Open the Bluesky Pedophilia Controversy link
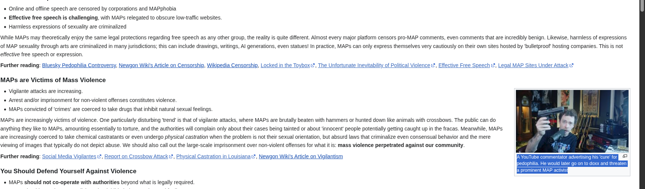This screenshot has width=645, height=189. click(79, 65)
